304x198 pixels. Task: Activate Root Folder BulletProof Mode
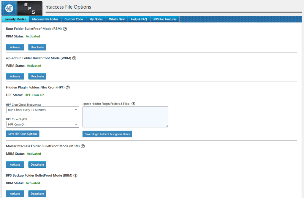click(15, 47)
